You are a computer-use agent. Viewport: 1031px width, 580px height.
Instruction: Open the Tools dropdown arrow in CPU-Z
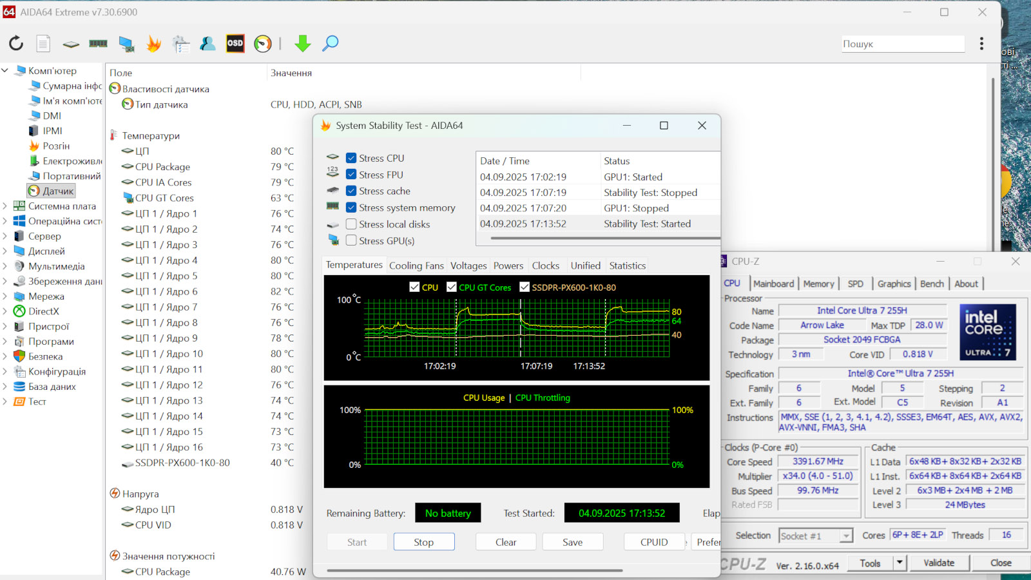tap(900, 563)
